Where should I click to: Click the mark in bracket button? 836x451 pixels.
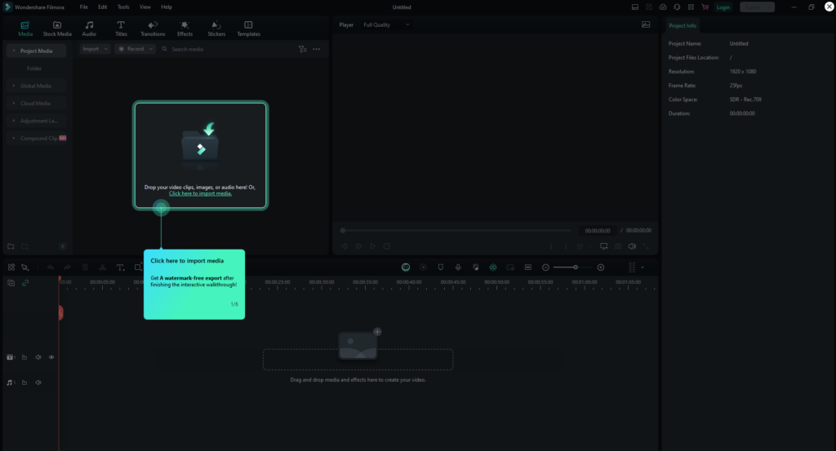click(x=551, y=246)
